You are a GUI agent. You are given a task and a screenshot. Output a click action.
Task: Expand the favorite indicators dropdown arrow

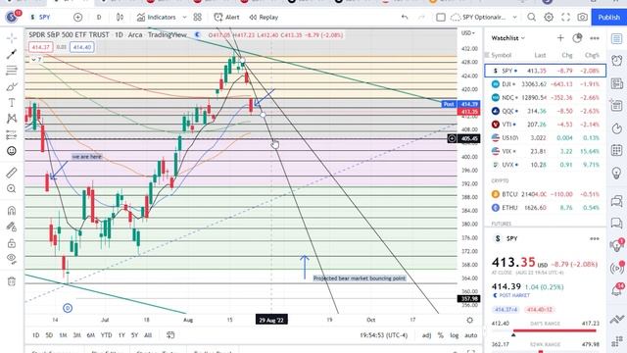tap(184, 18)
